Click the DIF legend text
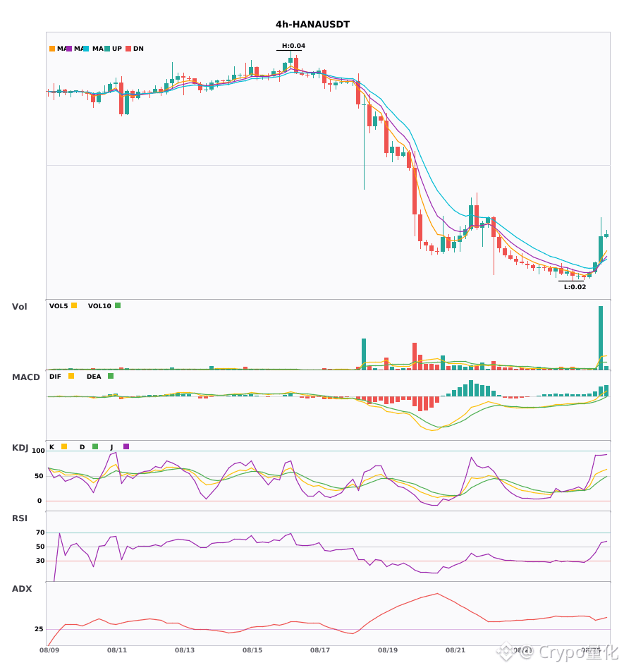The height and width of the screenshot is (670, 624). (55, 377)
